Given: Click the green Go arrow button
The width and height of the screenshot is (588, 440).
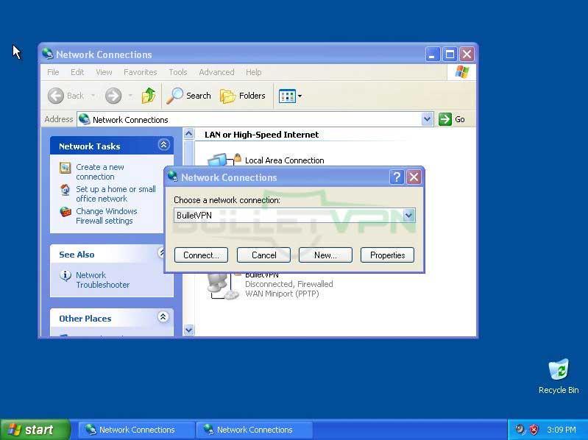Looking at the screenshot, I should tap(445, 119).
